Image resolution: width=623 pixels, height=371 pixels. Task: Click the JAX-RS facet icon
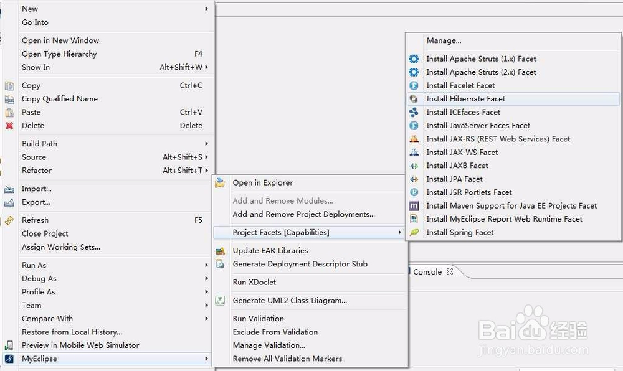[414, 139]
